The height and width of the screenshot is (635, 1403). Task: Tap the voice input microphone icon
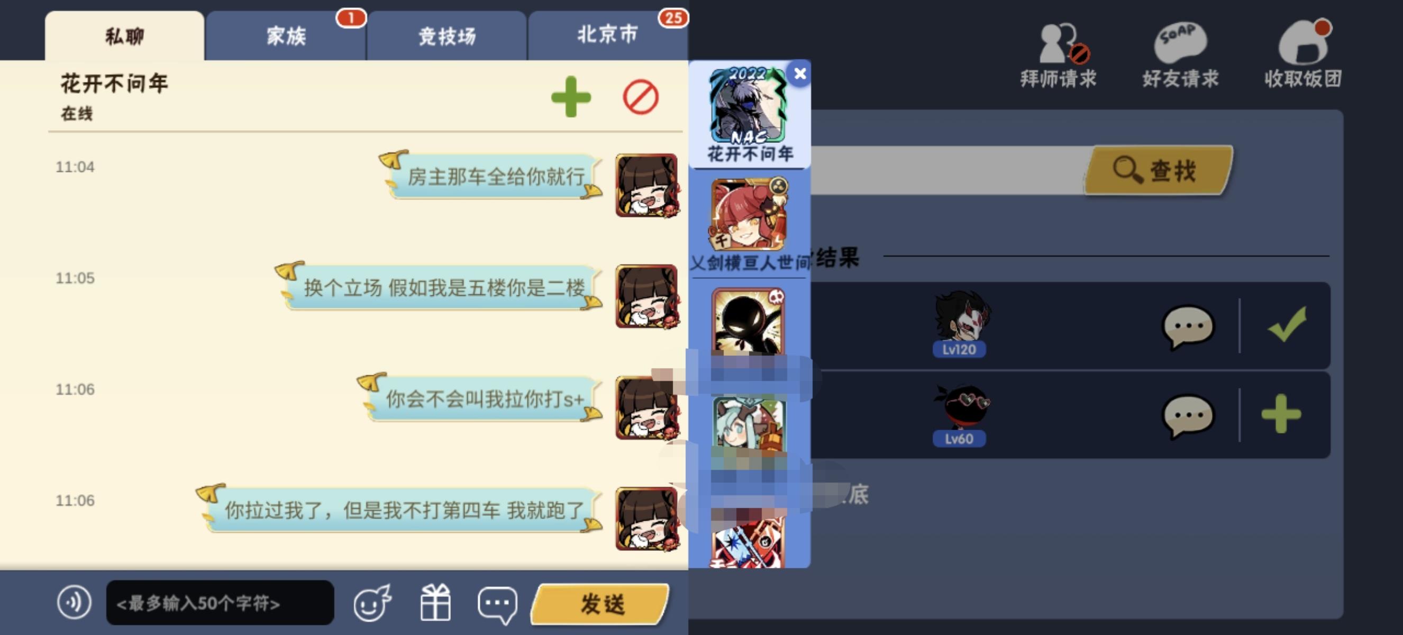tap(74, 602)
